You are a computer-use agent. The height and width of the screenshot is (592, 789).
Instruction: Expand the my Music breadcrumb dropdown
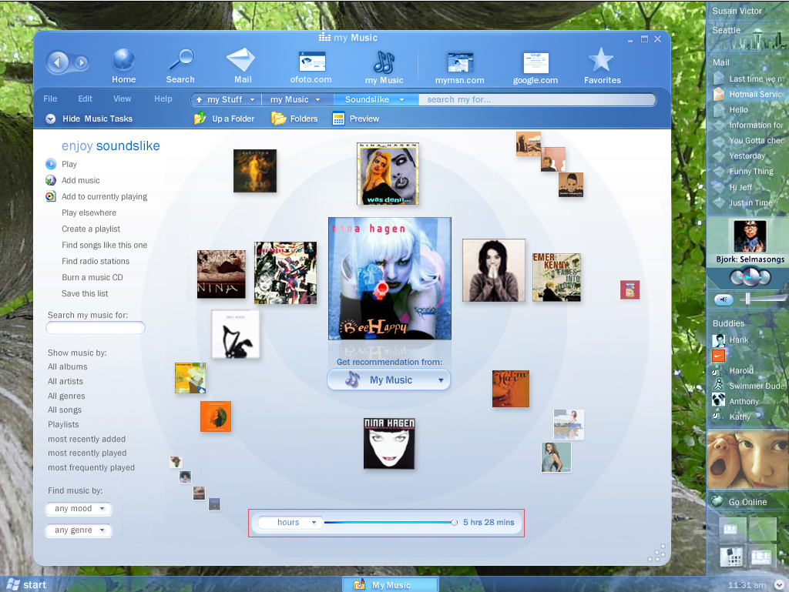click(x=317, y=99)
